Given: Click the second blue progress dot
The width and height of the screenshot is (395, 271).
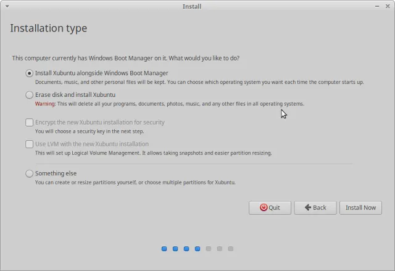Looking at the screenshot, I should (x=175, y=249).
